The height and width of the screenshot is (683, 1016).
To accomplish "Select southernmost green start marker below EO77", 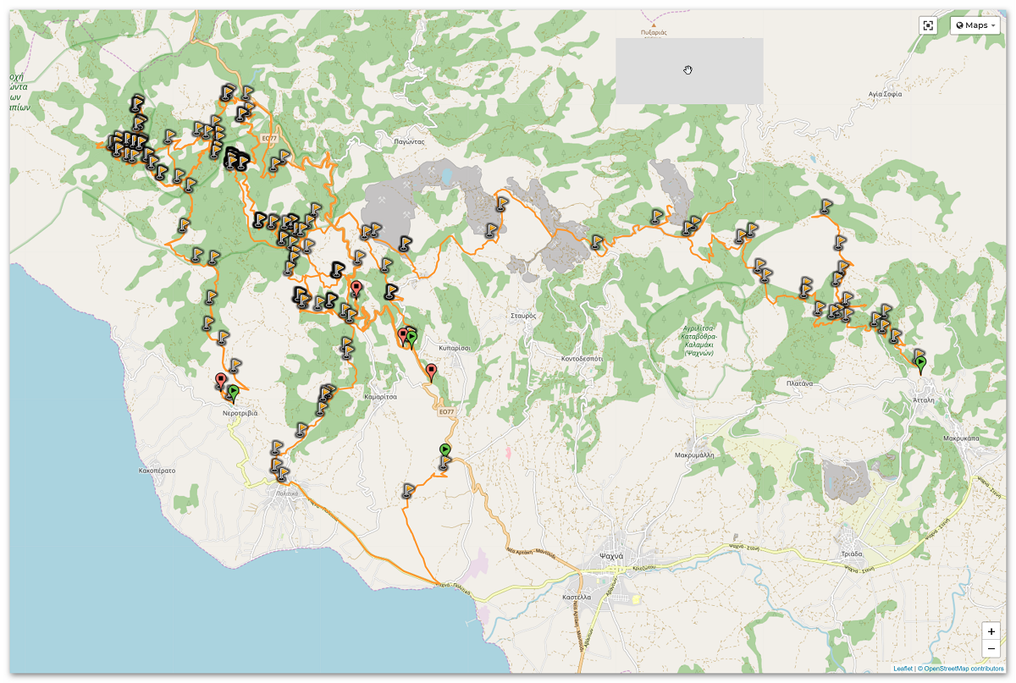I will [445, 451].
